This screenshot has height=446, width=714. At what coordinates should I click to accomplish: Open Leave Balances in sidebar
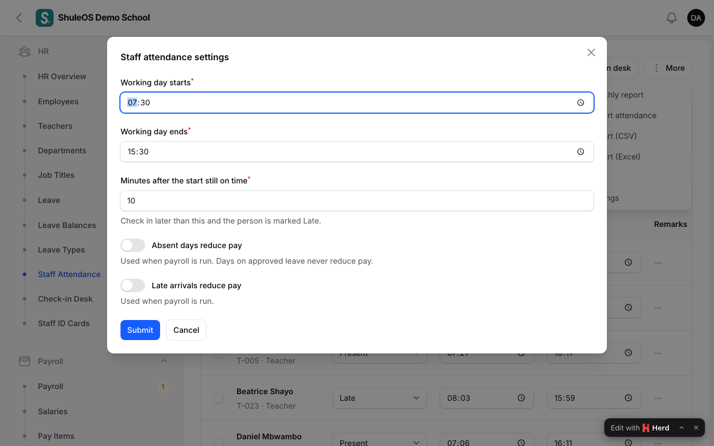[x=67, y=225]
